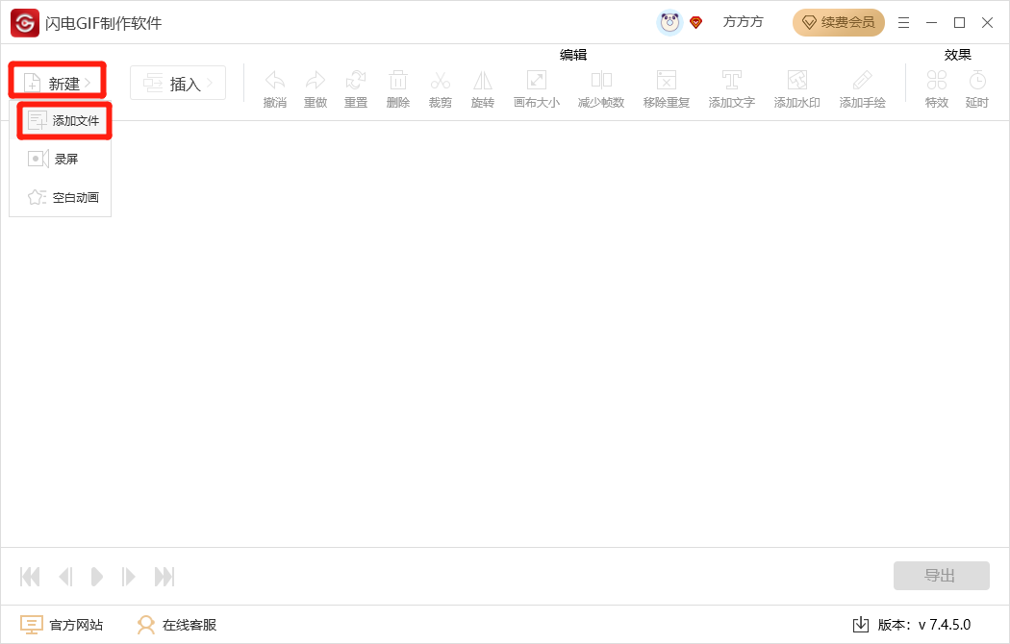Choose 录屏 screen recording from the menu
1010x644 pixels.
click(x=65, y=159)
